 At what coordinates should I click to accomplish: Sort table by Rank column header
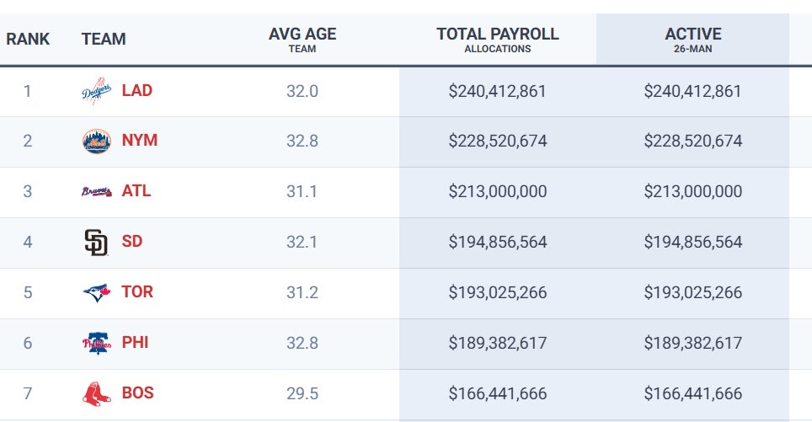click(x=28, y=40)
